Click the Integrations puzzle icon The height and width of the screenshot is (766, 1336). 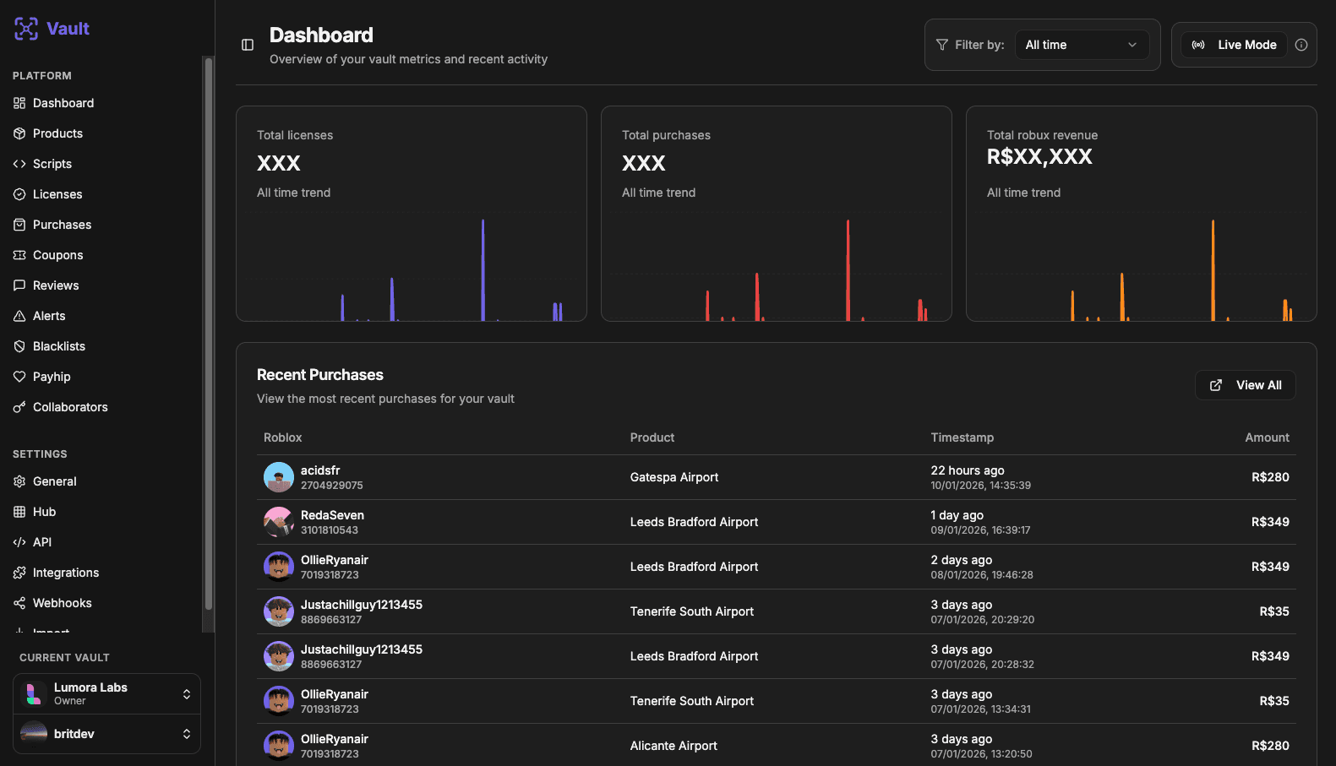pos(19,573)
